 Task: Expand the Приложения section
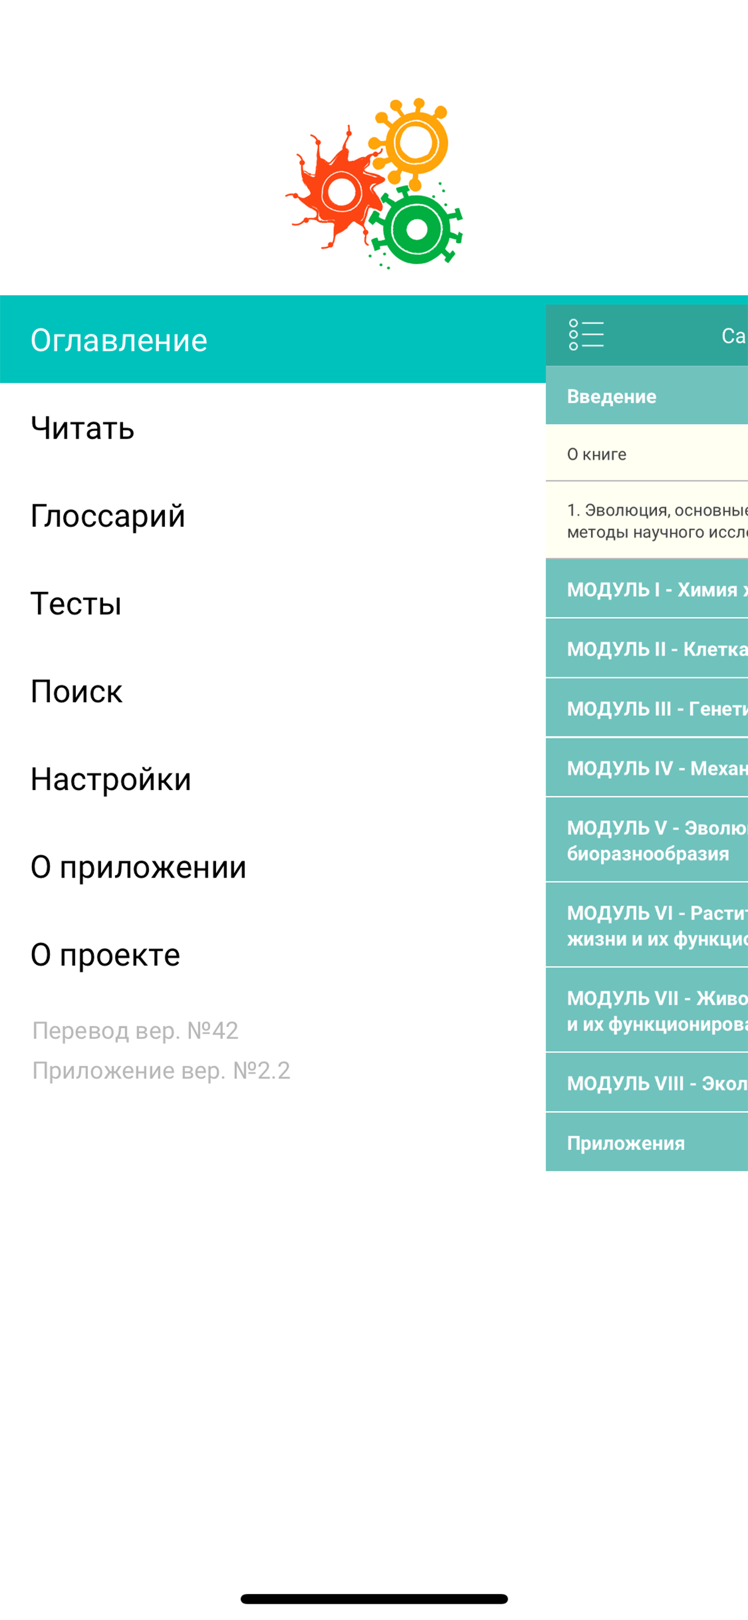tap(647, 1142)
